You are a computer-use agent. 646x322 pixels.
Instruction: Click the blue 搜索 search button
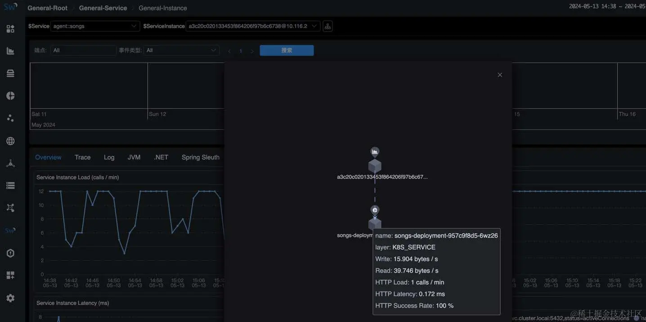coord(287,50)
